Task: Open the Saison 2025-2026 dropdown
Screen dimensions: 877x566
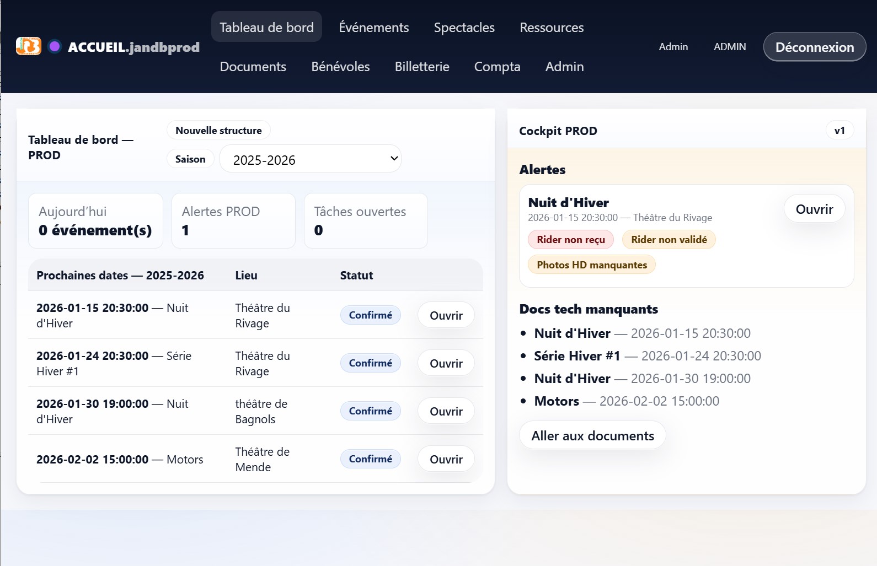Action: point(310,159)
